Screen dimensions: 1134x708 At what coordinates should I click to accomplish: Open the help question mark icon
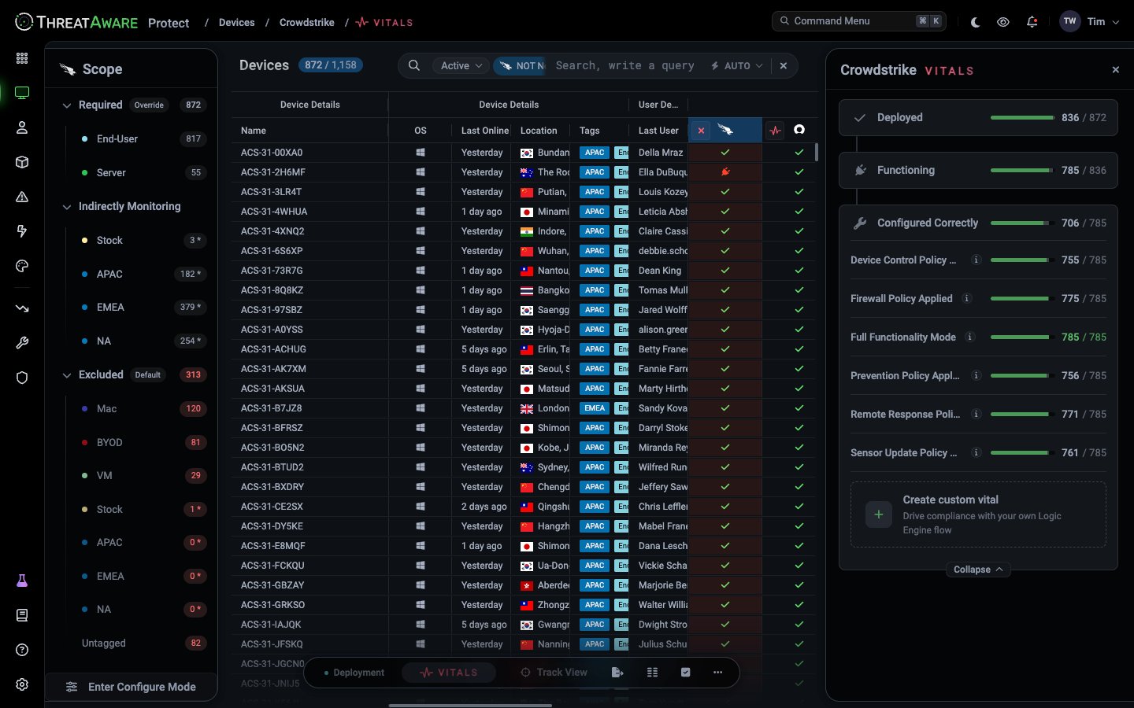[x=22, y=650]
